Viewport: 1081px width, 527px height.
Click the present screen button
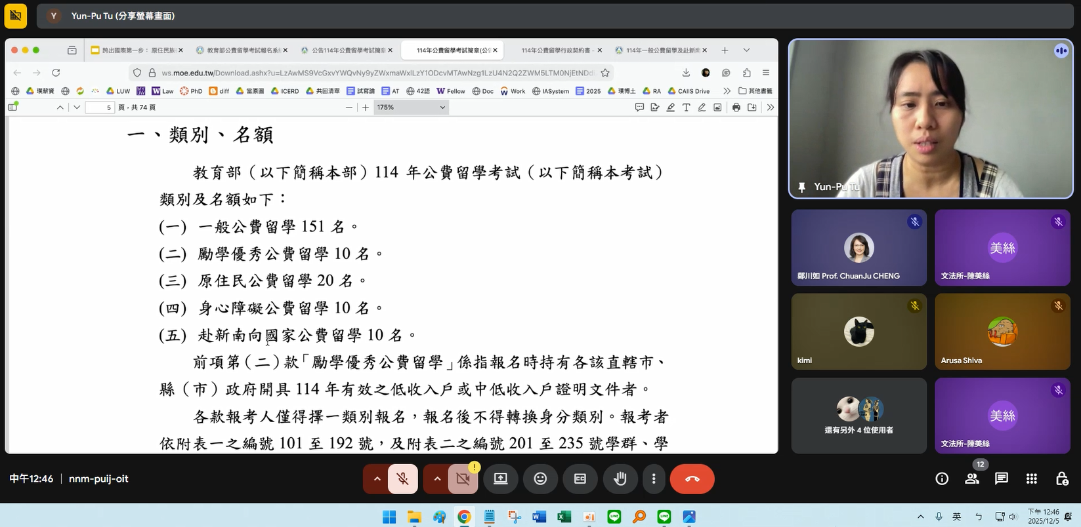click(x=501, y=479)
